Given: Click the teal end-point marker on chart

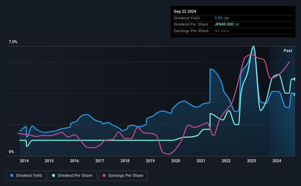Looking at the screenshot, I should 294,79.
